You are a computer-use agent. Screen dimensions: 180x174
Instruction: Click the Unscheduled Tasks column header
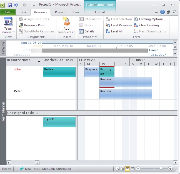click(x=59, y=62)
